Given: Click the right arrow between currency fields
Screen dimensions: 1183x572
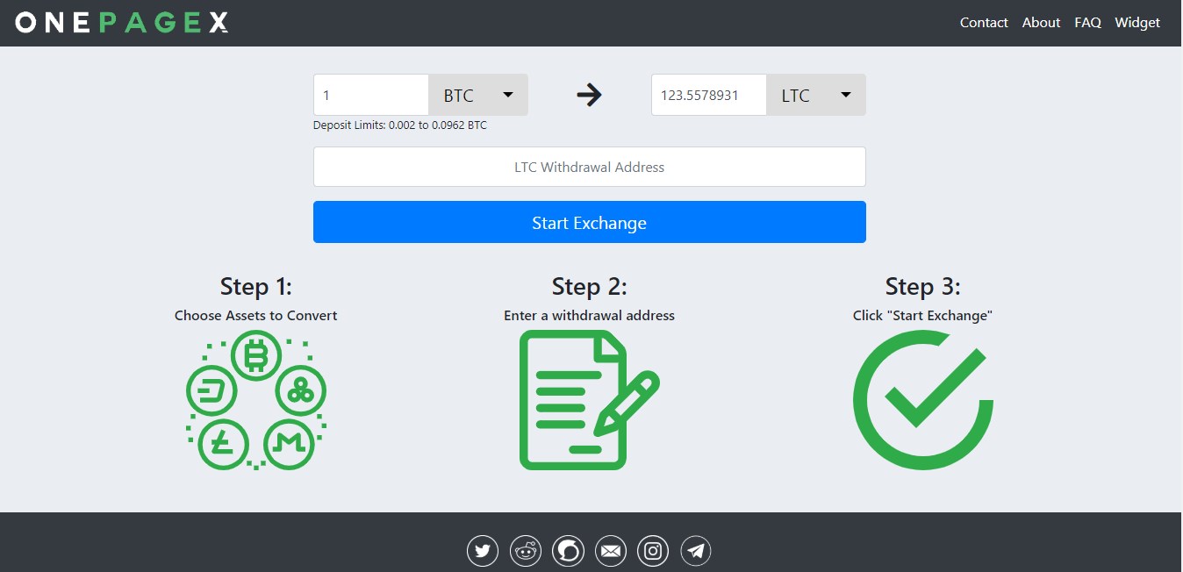Looking at the screenshot, I should [x=589, y=95].
